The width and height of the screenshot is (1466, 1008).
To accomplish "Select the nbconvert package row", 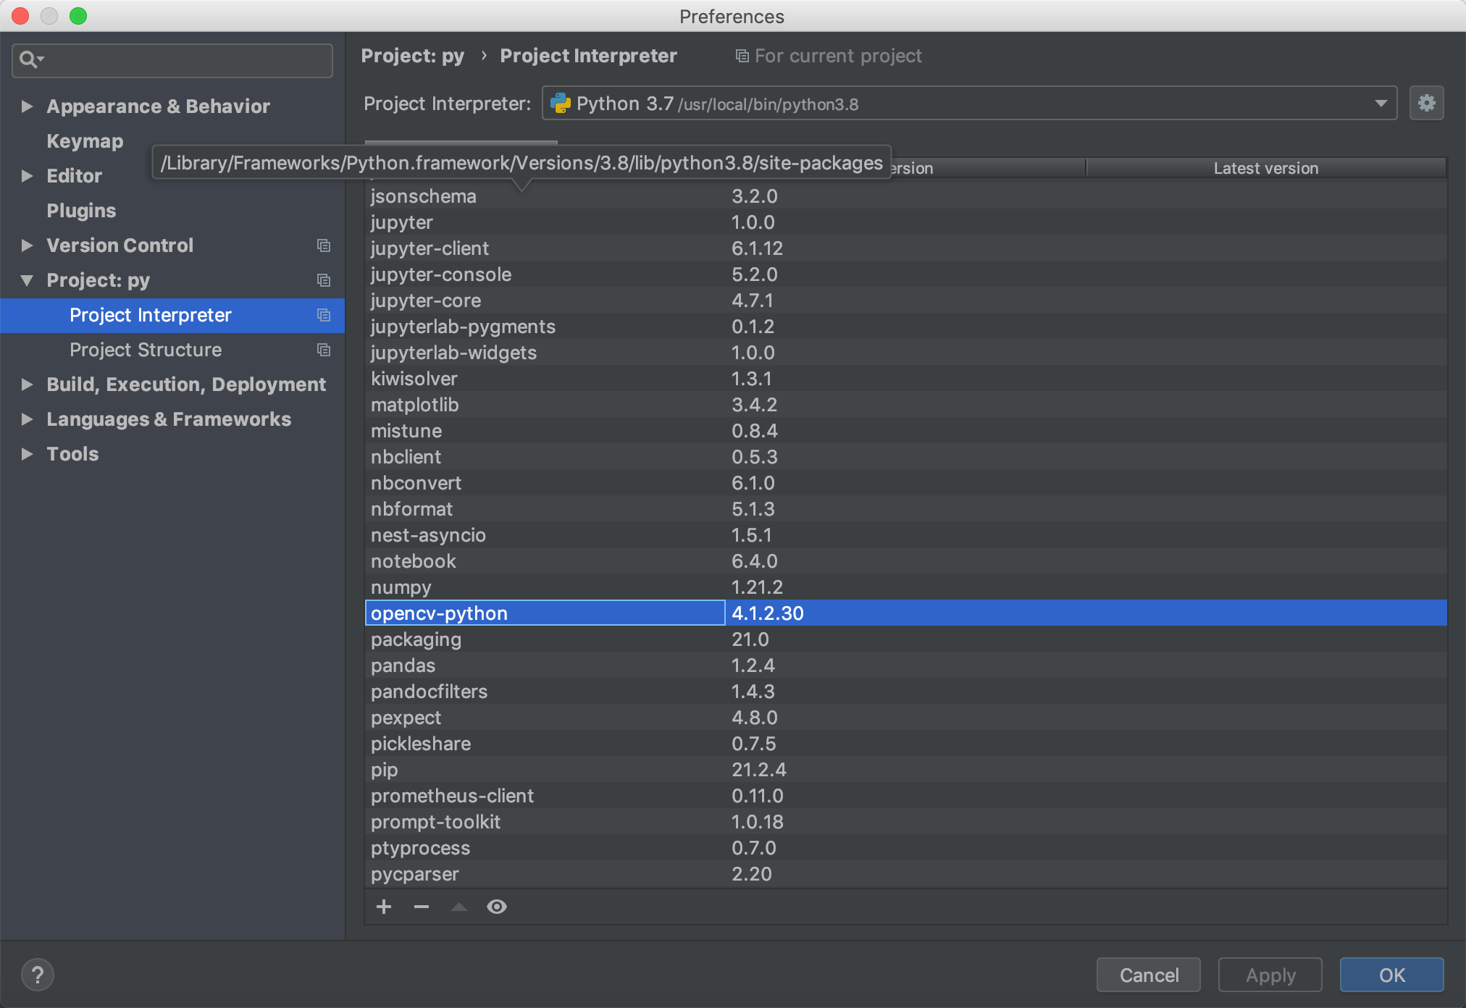I will pyautogui.click(x=905, y=483).
